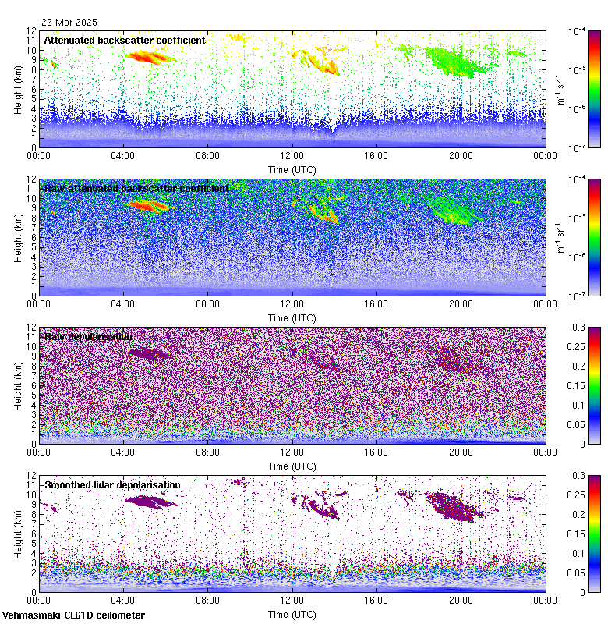Screen dimensions: 608x624
Task: Select the Raw attenuated backscatter coefficient title
Action: pyautogui.click(x=136, y=188)
